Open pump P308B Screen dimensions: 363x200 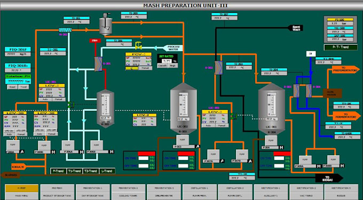(333, 160)
